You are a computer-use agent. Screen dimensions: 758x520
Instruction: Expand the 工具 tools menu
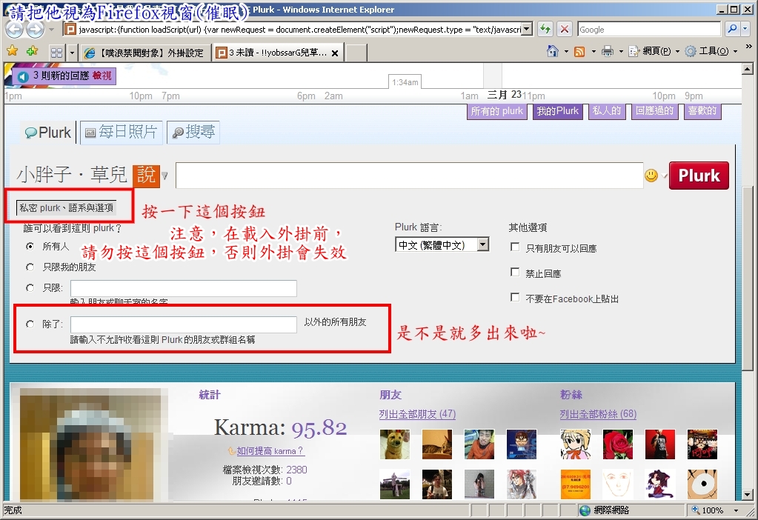711,51
